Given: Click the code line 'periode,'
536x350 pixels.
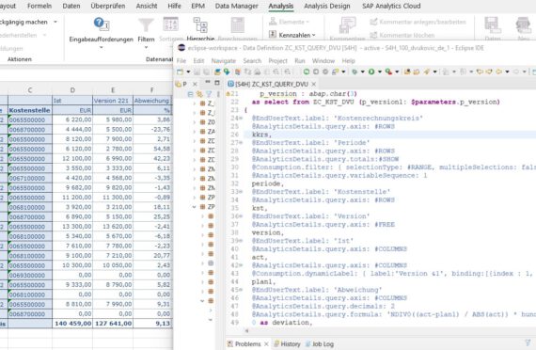Looking at the screenshot, I should tap(268, 183).
